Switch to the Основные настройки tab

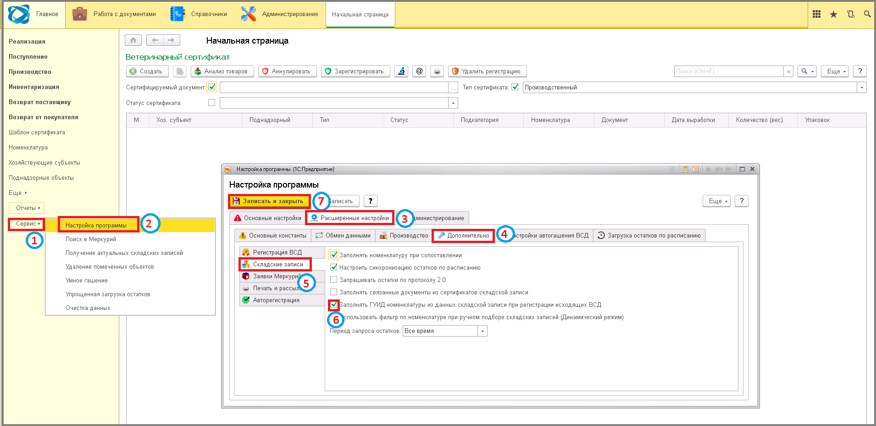[x=267, y=218]
